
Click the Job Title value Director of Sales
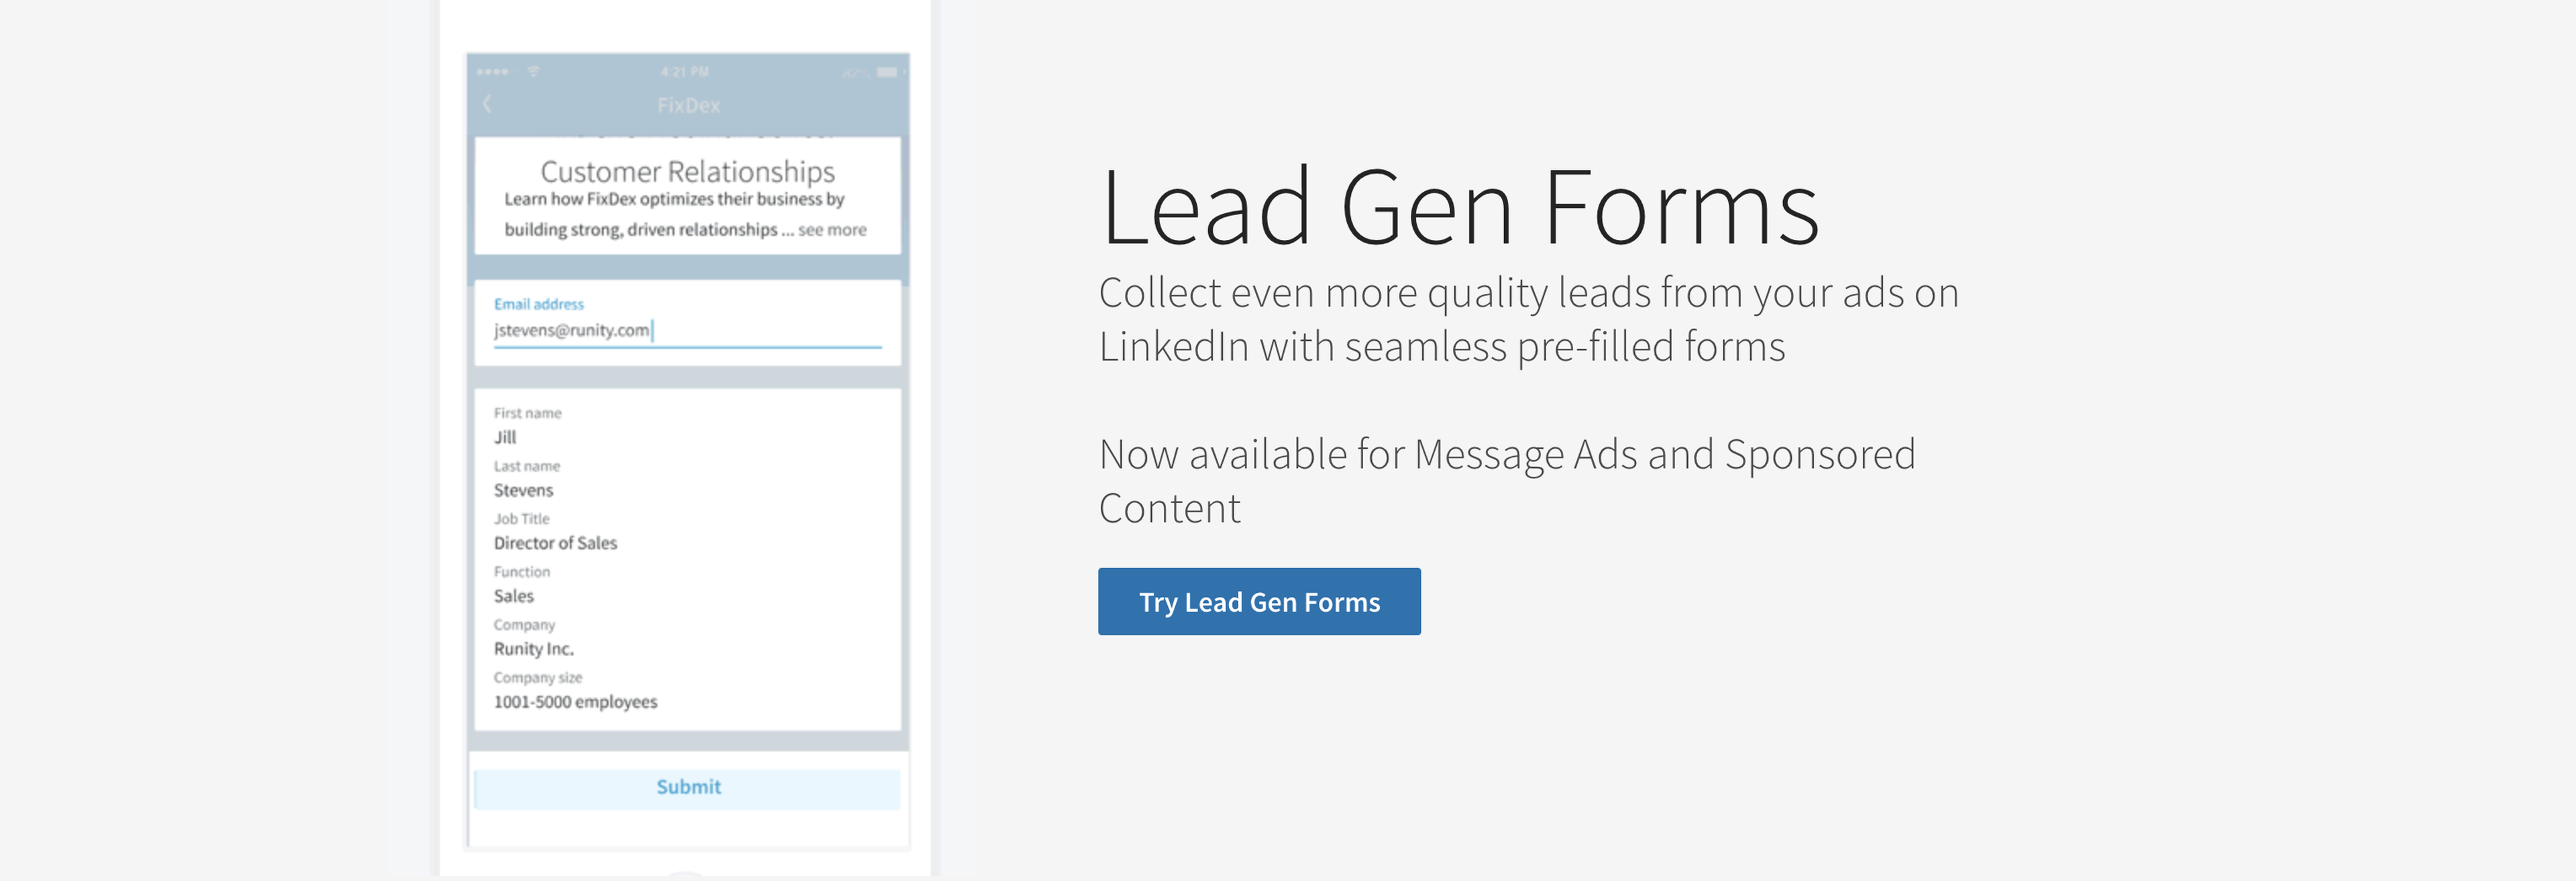click(x=555, y=544)
